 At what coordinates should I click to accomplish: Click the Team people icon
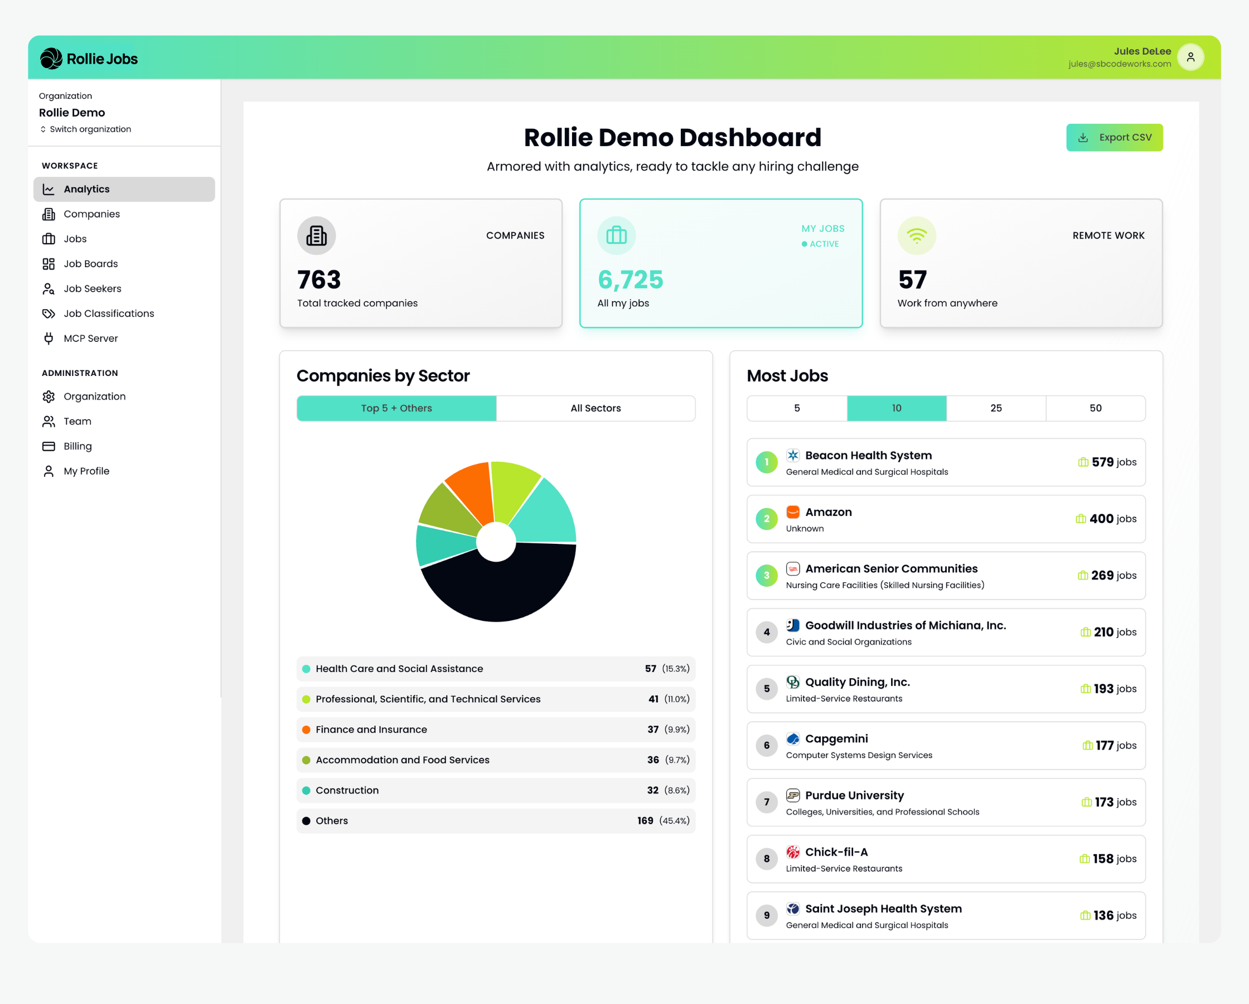pyautogui.click(x=49, y=422)
